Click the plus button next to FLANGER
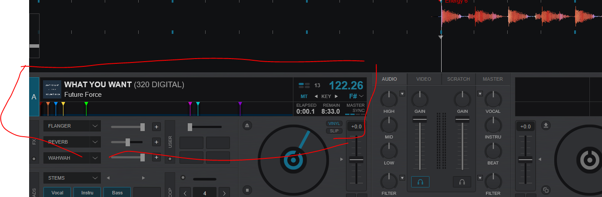Image resolution: width=602 pixels, height=197 pixels. pos(156,127)
